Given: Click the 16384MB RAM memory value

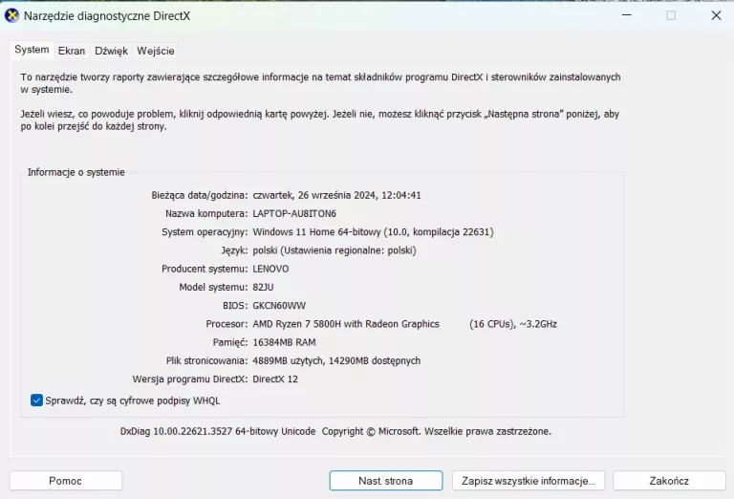Looking at the screenshot, I should point(284,342).
